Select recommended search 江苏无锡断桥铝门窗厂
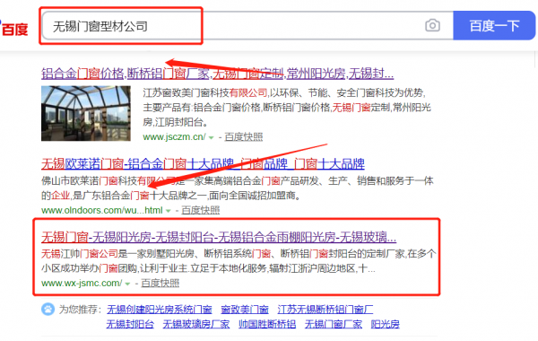The height and width of the screenshot is (341, 538). (x=325, y=310)
